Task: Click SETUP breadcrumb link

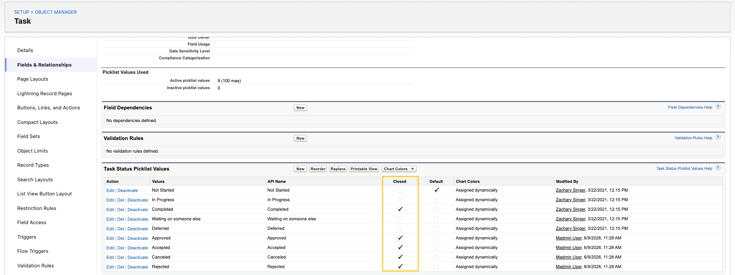Action: click(x=21, y=12)
